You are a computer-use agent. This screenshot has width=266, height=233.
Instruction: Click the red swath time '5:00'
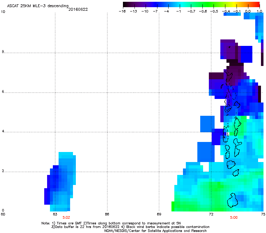click(x=234, y=218)
